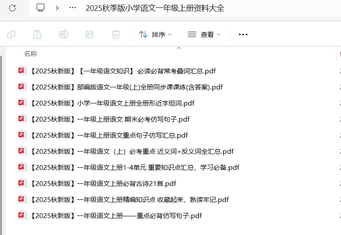Image resolution: width=341 pixels, height=235 pixels.
Task: Click PDF icon of 精编知识点 file
Action: click(x=22, y=199)
